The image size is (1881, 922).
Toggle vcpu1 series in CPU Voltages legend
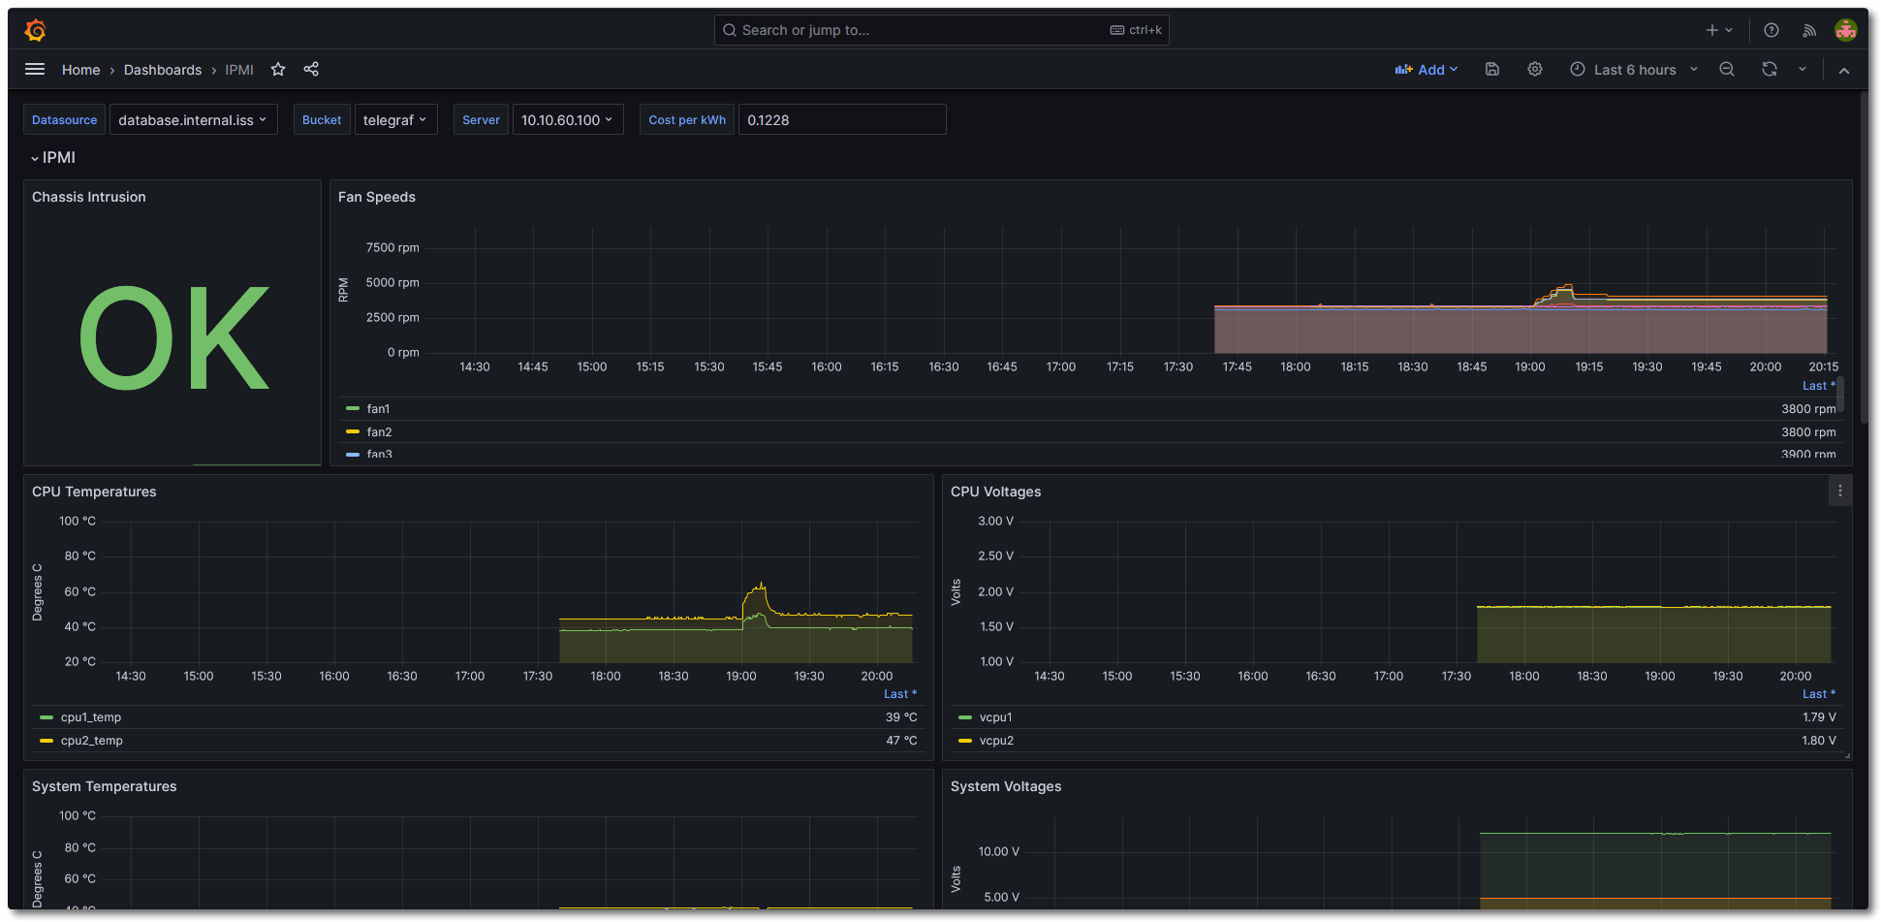click(995, 717)
